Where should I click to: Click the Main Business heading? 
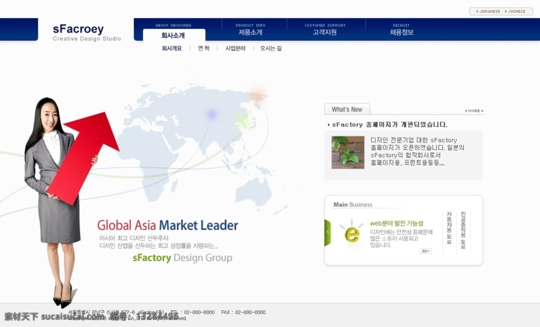click(353, 205)
